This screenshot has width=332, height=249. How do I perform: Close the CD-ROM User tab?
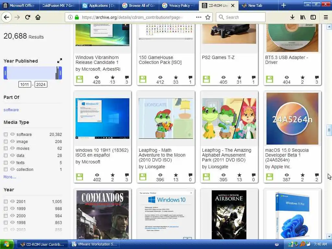(233, 6)
